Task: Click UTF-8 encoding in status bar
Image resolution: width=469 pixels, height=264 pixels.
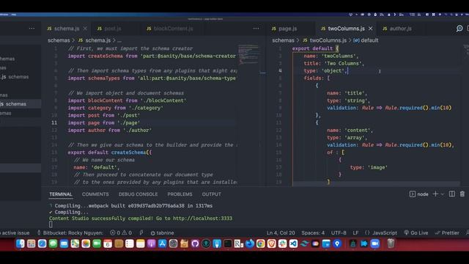Action: point(339,232)
